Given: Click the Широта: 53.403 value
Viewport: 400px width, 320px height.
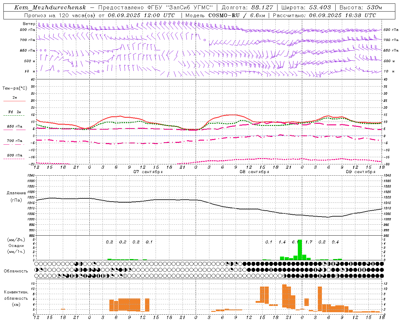Looking at the screenshot, I should pos(306,7).
